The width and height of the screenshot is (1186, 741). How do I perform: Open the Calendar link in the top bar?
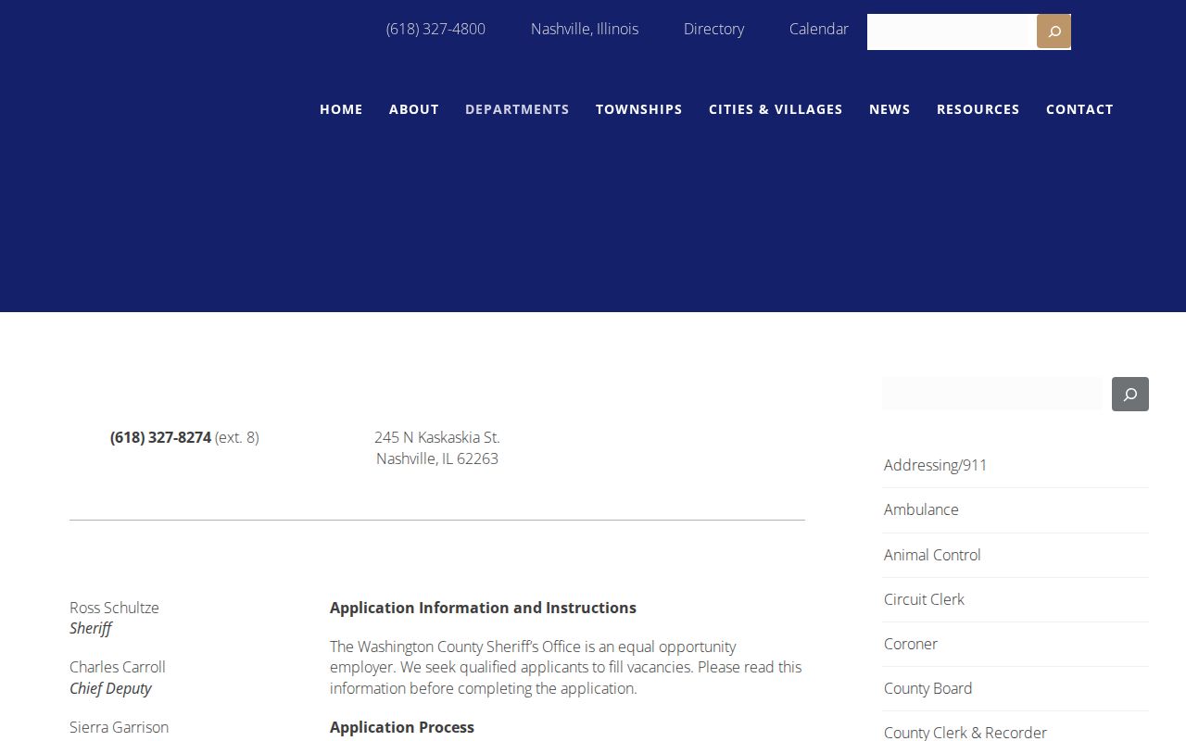pos(819,29)
